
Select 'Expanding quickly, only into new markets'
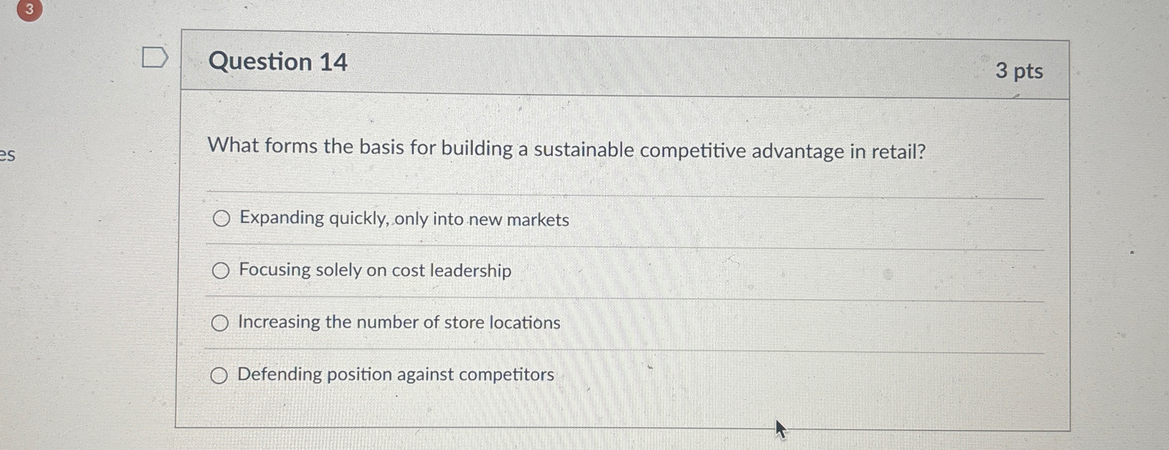403,219
